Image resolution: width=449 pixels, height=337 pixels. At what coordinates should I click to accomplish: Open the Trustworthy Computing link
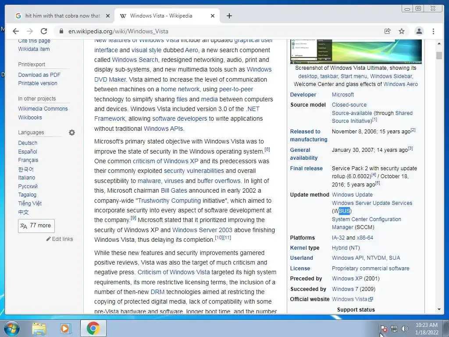[169, 201]
